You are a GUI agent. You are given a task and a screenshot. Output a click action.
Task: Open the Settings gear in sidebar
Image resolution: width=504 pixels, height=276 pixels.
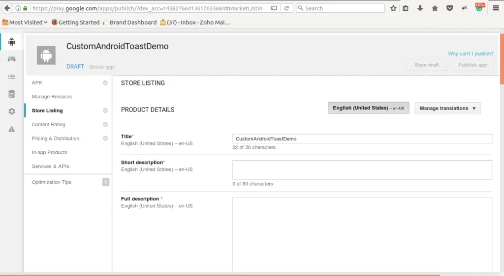(11, 111)
